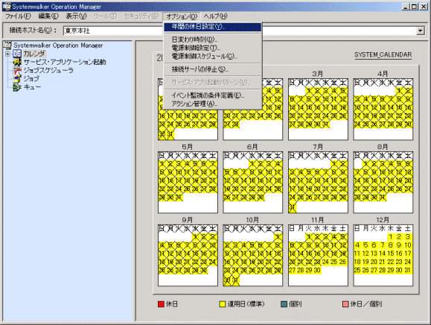The image size is (431, 325).
Task: Select カレンダ tree item label
Action: (x=34, y=54)
